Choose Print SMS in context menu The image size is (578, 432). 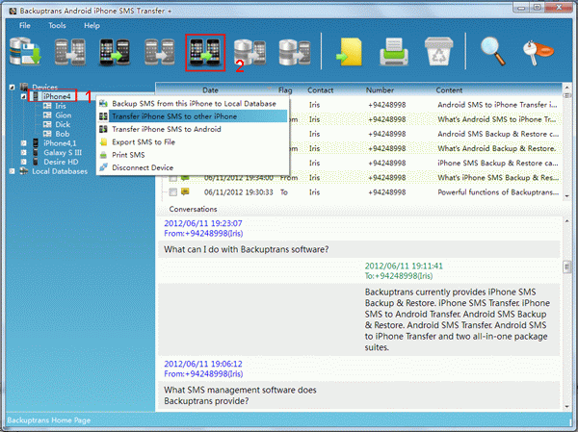(193, 155)
